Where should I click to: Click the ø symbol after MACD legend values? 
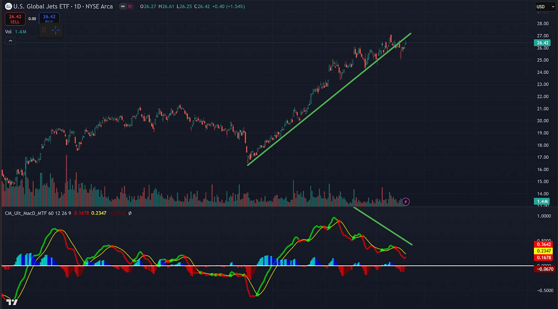[130, 213]
